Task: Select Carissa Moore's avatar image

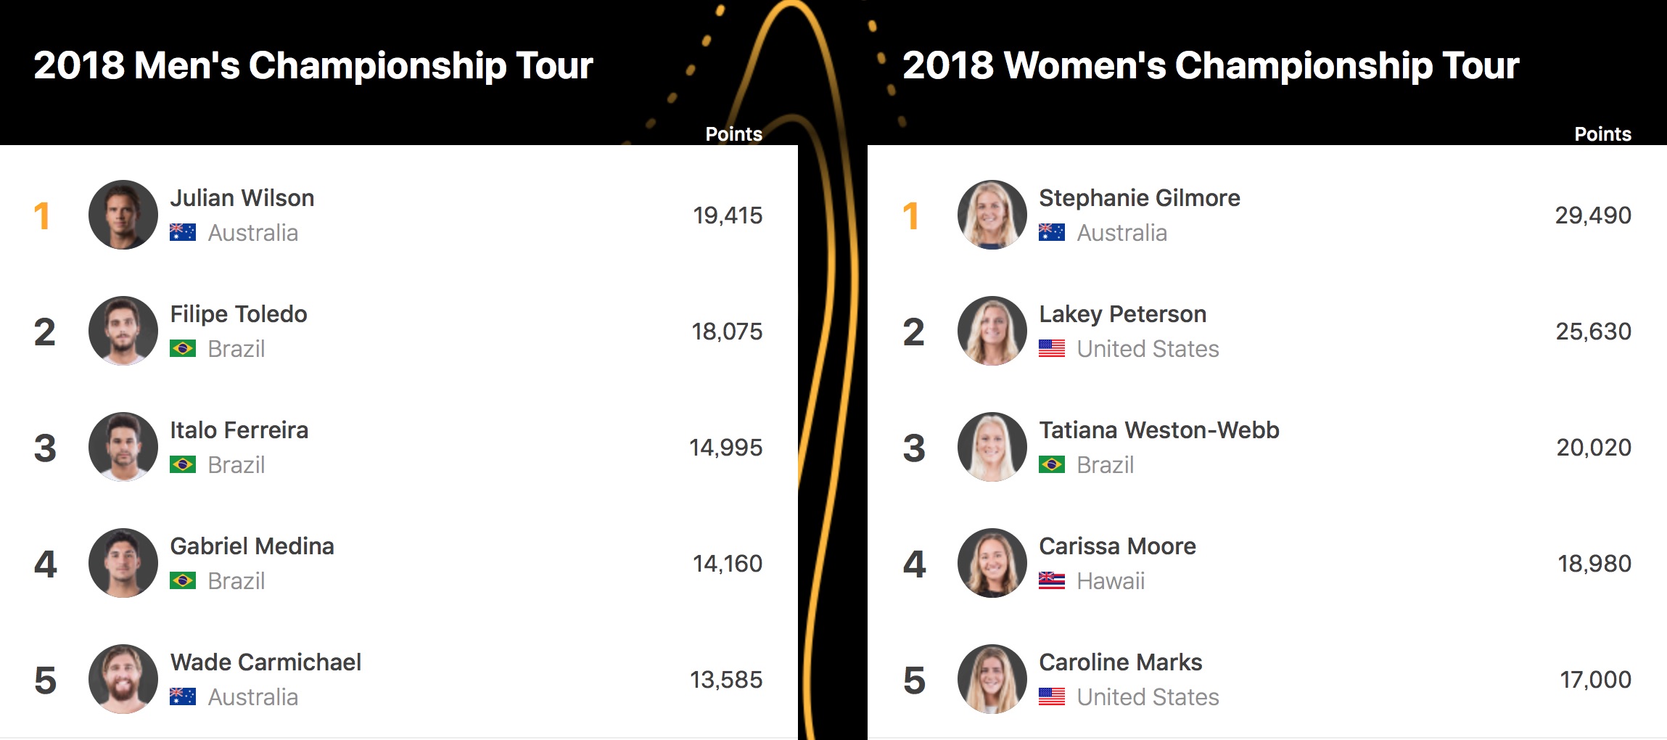Action: (x=992, y=563)
